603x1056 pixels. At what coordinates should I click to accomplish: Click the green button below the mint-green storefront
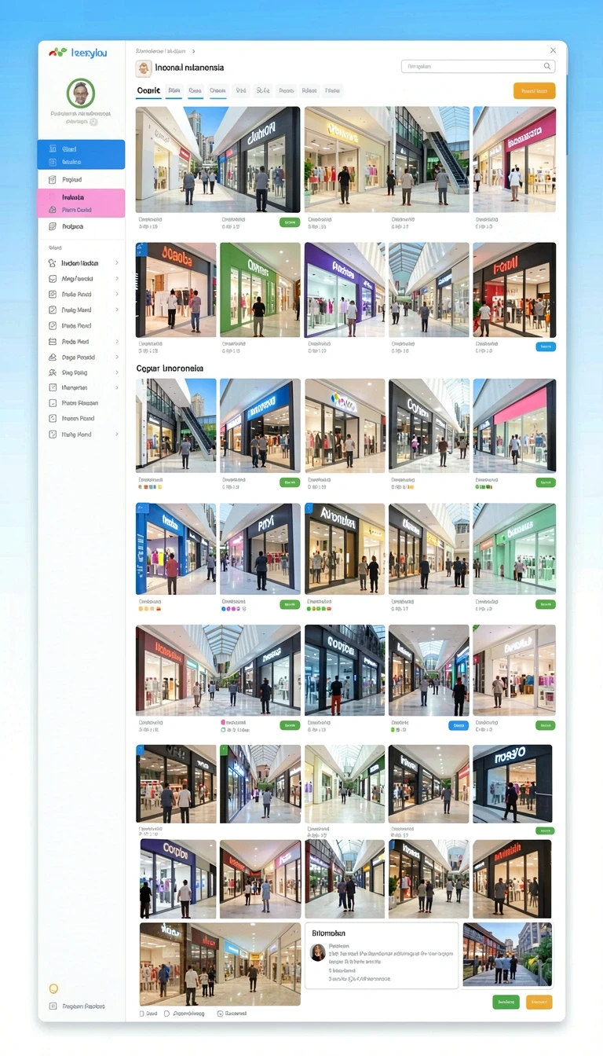pos(545,604)
